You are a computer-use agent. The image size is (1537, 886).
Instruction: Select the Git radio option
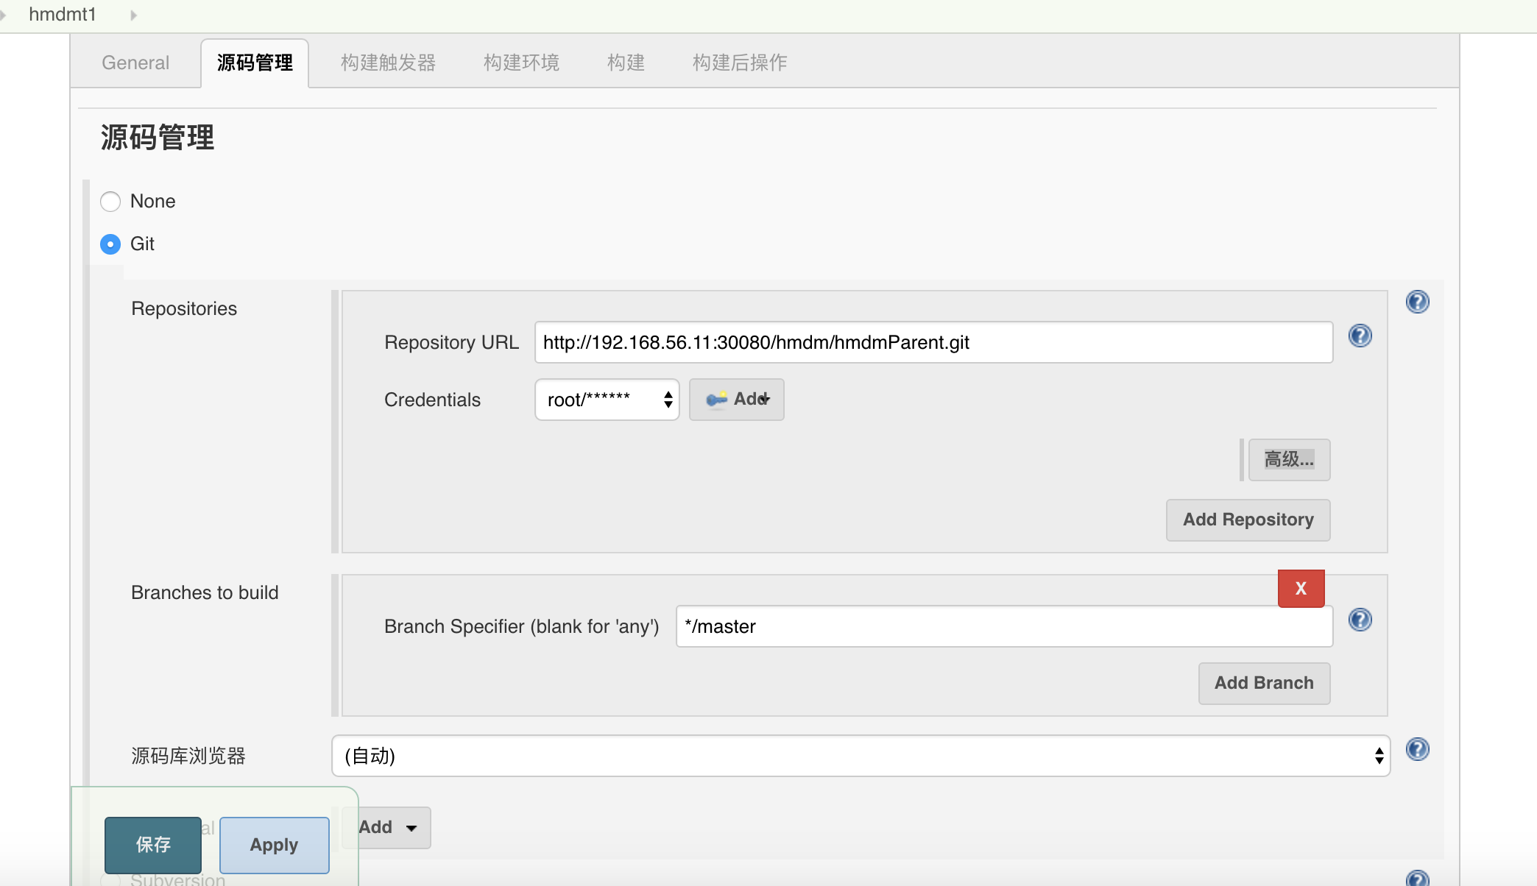(x=110, y=244)
